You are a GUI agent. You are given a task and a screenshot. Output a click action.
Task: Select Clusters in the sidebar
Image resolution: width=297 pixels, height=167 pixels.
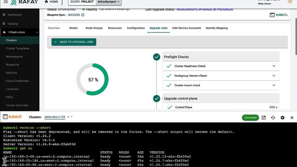[x=19, y=40]
